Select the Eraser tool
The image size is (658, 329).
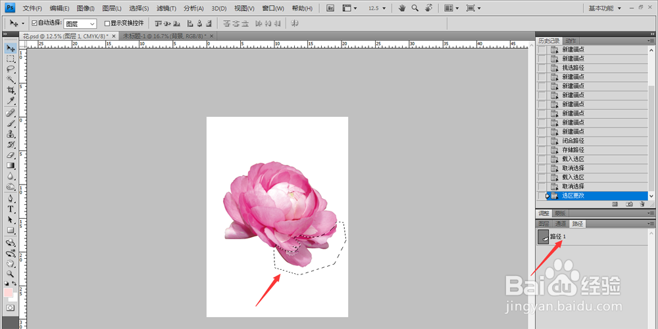pyautogui.click(x=11, y=155)
